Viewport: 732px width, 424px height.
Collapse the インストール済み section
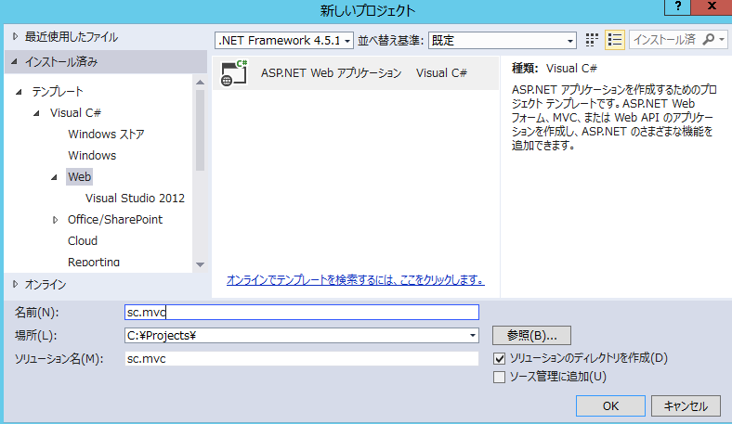tap(15, 61)
